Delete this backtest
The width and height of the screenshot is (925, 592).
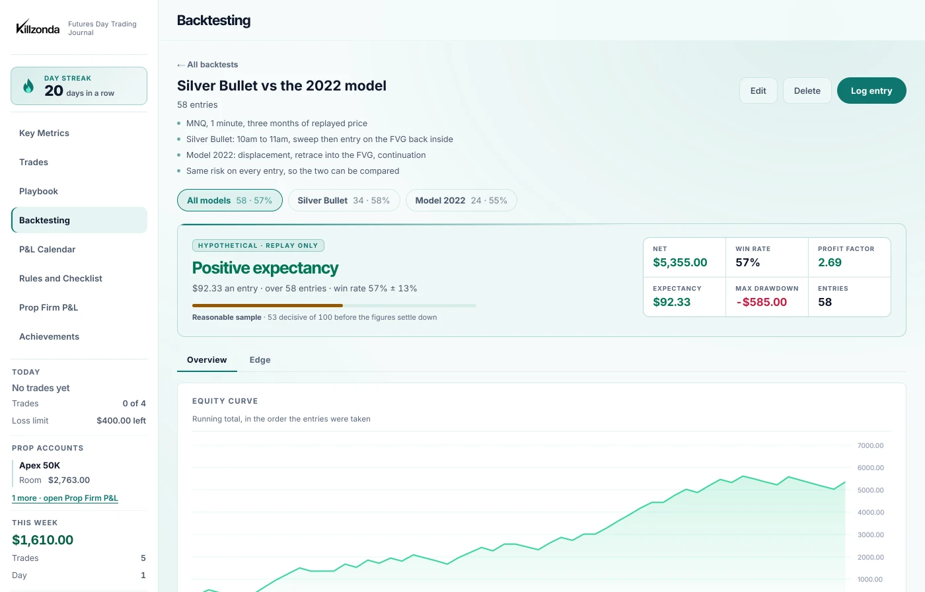(807, 91)
